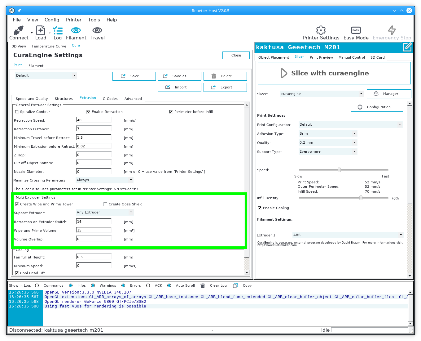The height and width of the screenshot is (341, 421).
Task: Toggle the Log list icon
Action: pyautogui.click(x=58, y=30)
